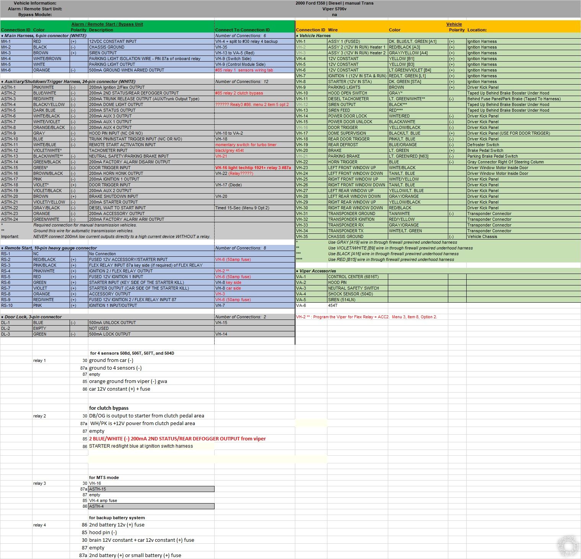Viewport: 581px width, 559px height.
Task: Select 'Door Lock, 3-pin connector' heading
Action: coord(31,317)
